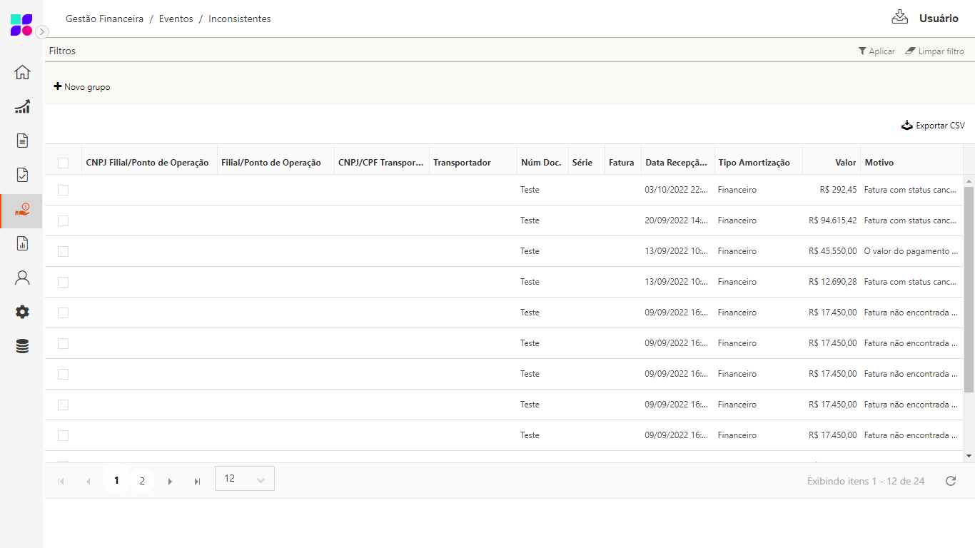Open the page size dropdown showing 12

[x=244, y=479]
